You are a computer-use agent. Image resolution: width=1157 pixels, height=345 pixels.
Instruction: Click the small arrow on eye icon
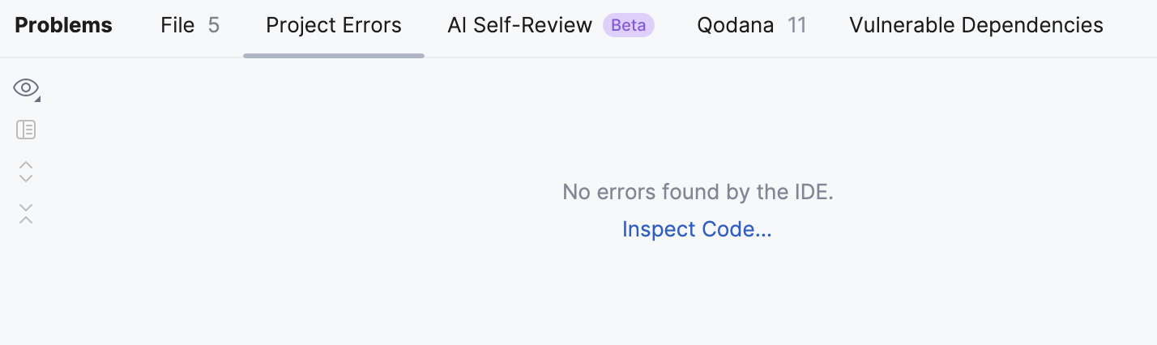(37, 99)
